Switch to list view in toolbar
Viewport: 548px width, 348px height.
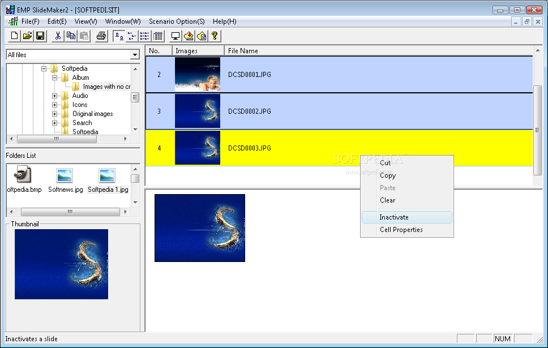pyautogui.click(x=145, y=36)
